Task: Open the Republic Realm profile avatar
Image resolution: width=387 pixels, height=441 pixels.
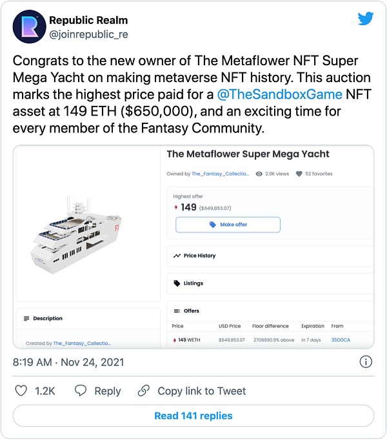Action: [29, 26]
